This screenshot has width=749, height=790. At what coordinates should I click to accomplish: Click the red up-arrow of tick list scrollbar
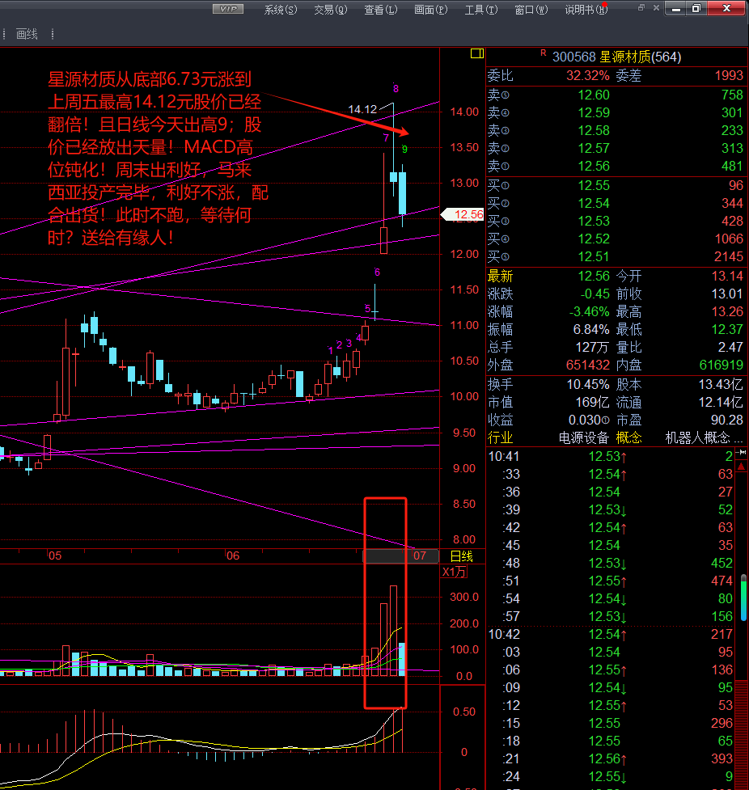click(741, 467)
